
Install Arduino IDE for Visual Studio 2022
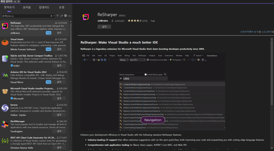coord(59,82)
